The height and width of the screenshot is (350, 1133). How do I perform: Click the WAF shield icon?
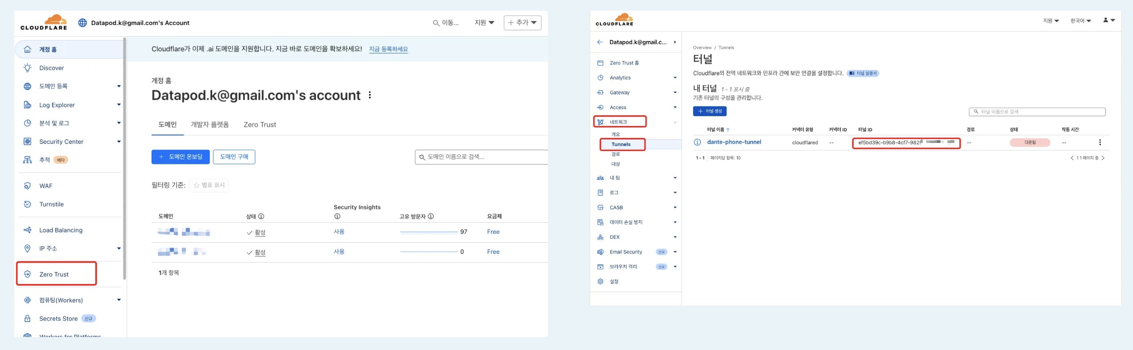tap(28, 186)
